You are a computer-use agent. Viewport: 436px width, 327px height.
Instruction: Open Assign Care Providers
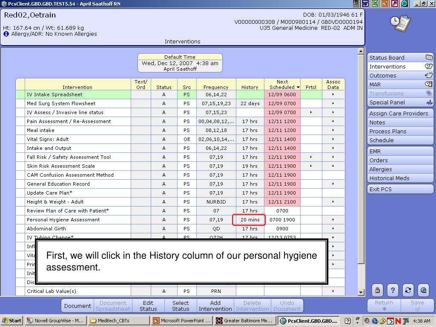[x=400, y=113]
